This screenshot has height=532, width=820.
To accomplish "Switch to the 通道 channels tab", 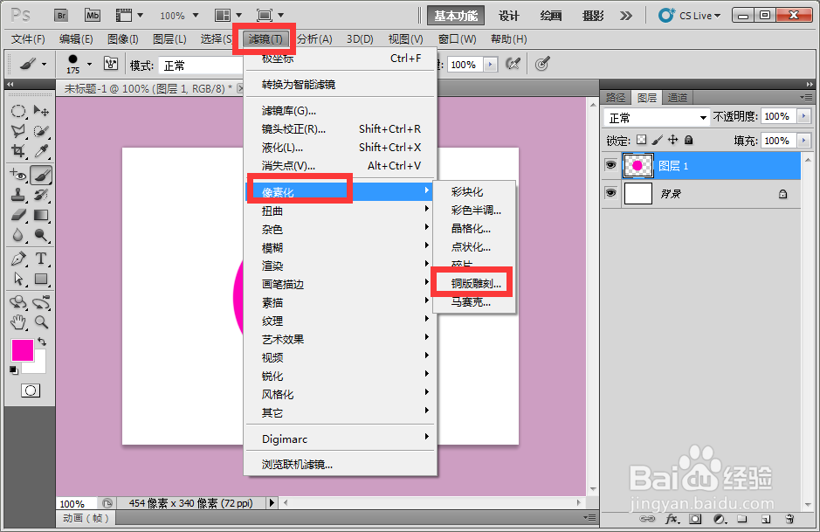I will tap(677, 97).
